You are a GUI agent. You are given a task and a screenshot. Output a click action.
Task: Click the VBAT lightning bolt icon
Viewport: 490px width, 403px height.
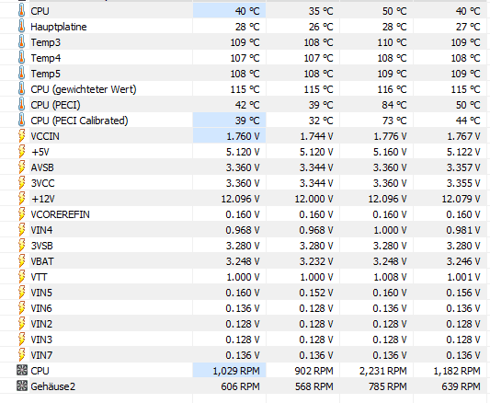coord(21,261)
